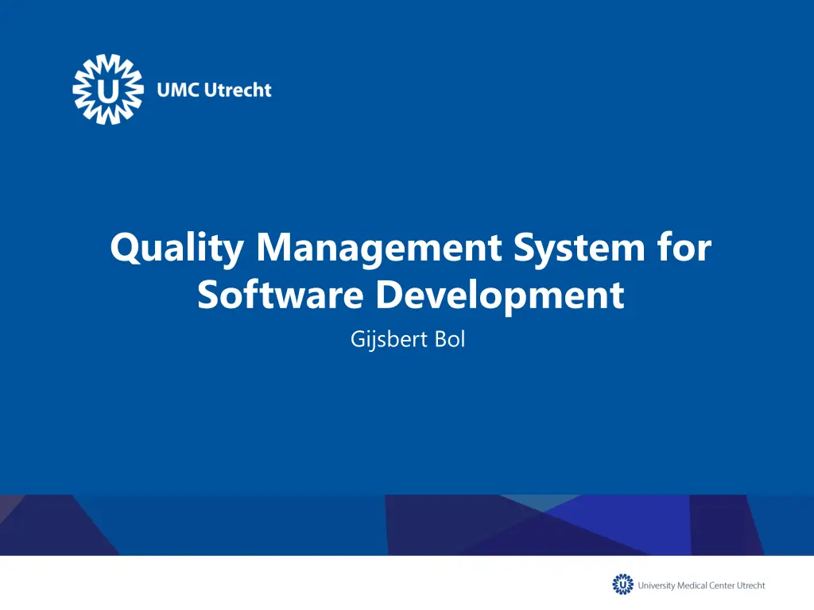Click the footer text "University Medical Center Utrecht"

coord(701,585)
